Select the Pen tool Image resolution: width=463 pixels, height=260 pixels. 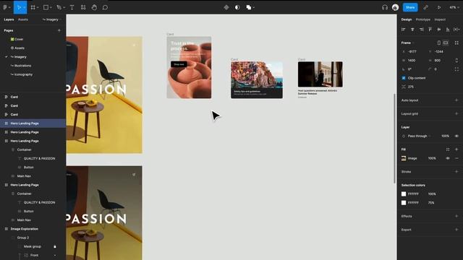point(59,7)
